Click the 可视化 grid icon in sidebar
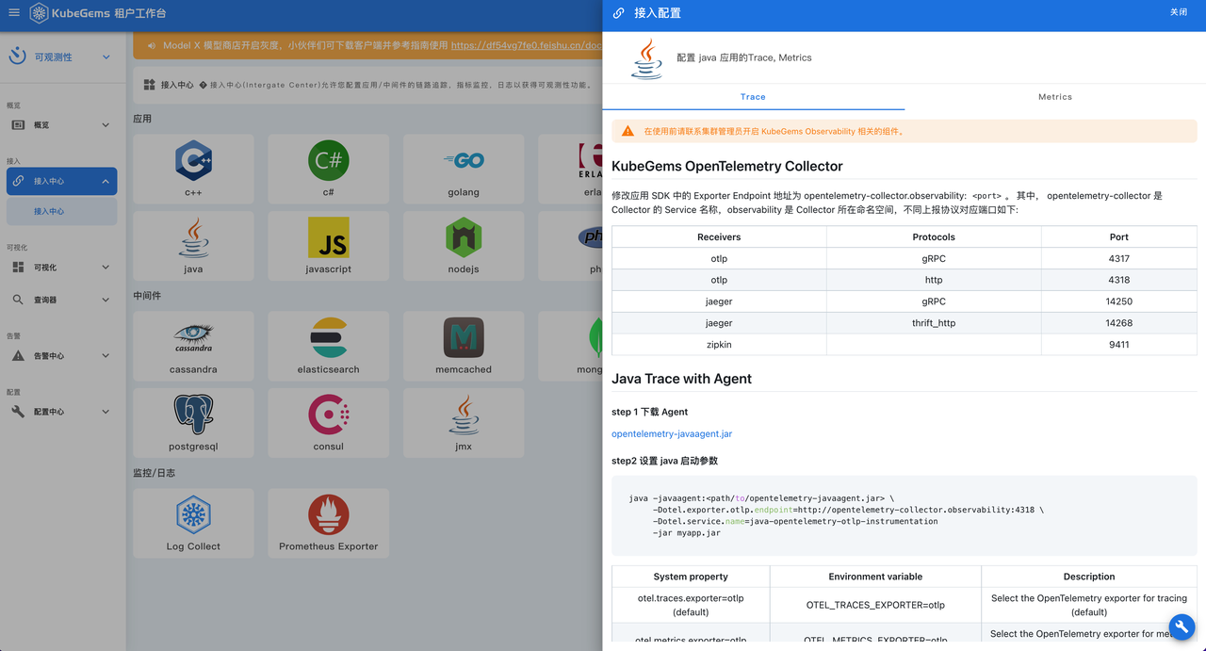 18,268
